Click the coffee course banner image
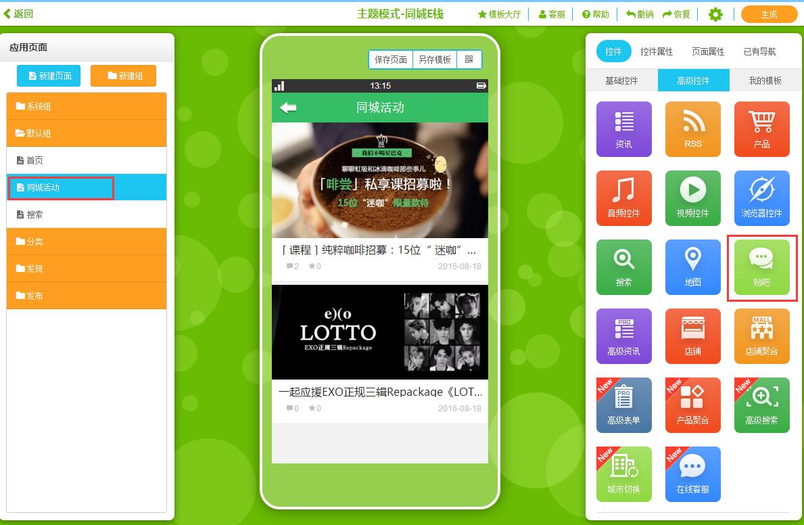 tap(379, 180)
